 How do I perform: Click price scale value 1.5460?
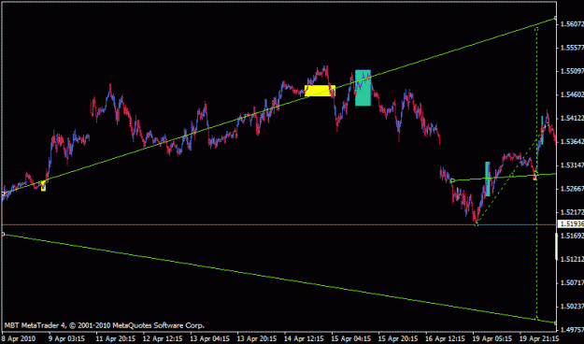572,94
